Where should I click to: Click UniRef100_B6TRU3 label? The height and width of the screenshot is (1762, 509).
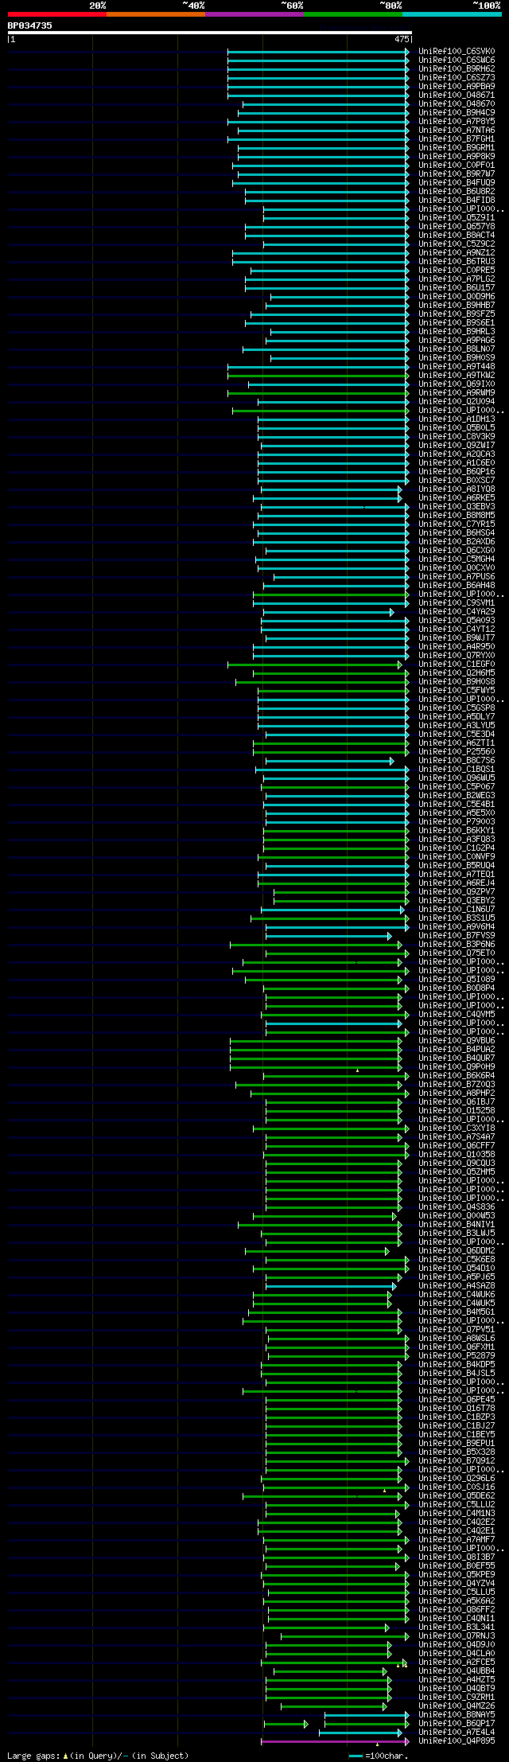click(x=457, y=262)
